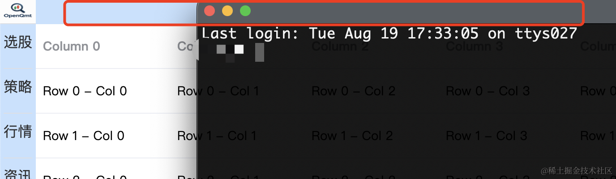616x179 pixels.
Task: Click the dimmed Row 1 – Col 3 cell
Action: 486,136
